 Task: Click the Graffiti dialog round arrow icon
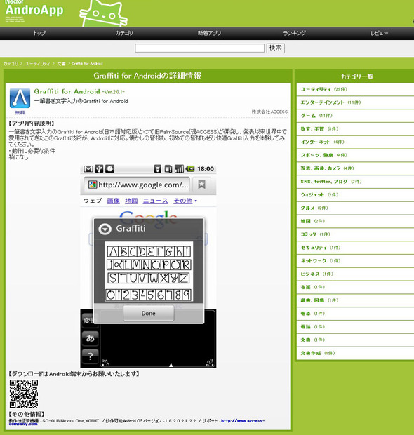[x=105, y=229]
